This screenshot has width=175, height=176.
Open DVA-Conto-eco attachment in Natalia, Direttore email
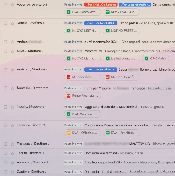[x=83, y=114]
